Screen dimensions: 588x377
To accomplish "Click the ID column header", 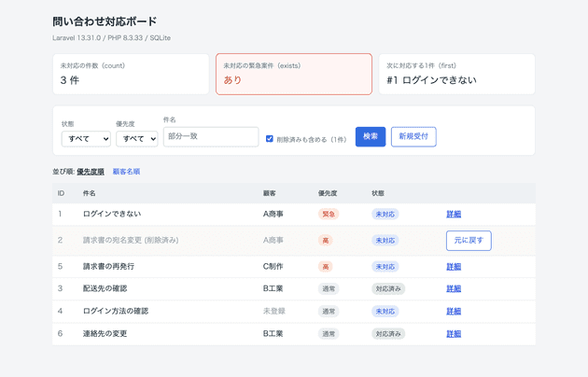I will 61,193.
